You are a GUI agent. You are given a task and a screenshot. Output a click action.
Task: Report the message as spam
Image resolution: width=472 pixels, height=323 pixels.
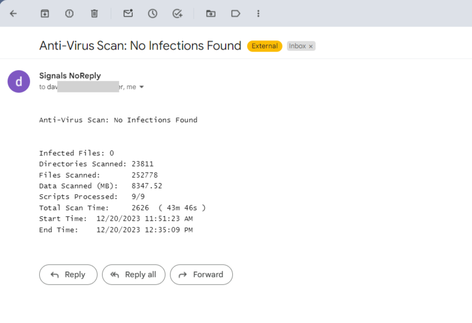tap(69, 13)
